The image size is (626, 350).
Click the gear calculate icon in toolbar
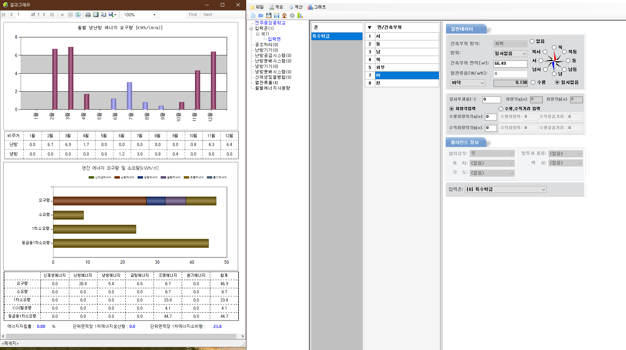tap(292, 15)
